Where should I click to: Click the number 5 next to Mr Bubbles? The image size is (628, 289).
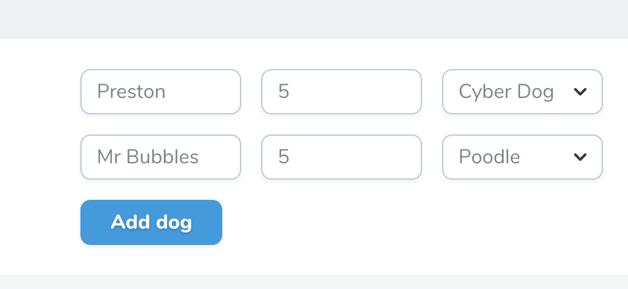pos(284,157)
